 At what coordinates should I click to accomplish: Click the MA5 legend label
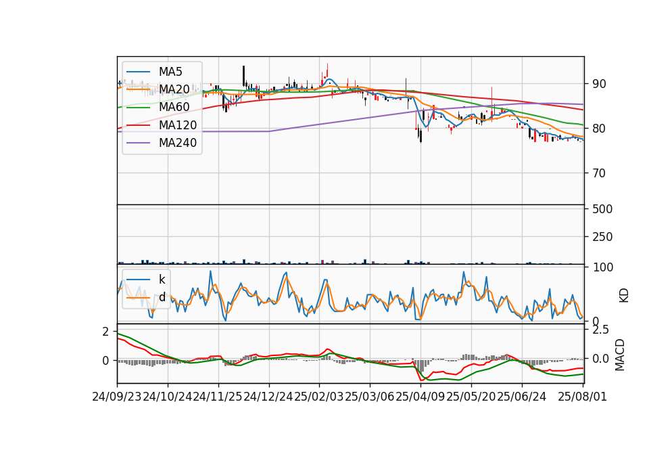pyautogui.click(x=170, y=72)
